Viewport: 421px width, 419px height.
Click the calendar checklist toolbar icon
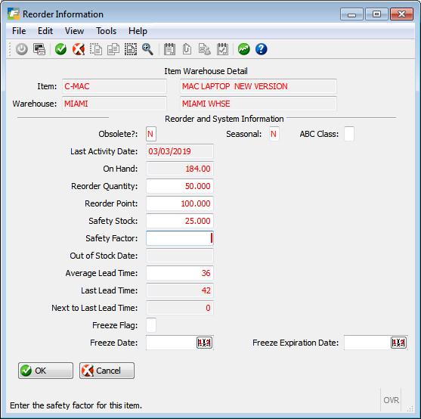coord(222,49)
